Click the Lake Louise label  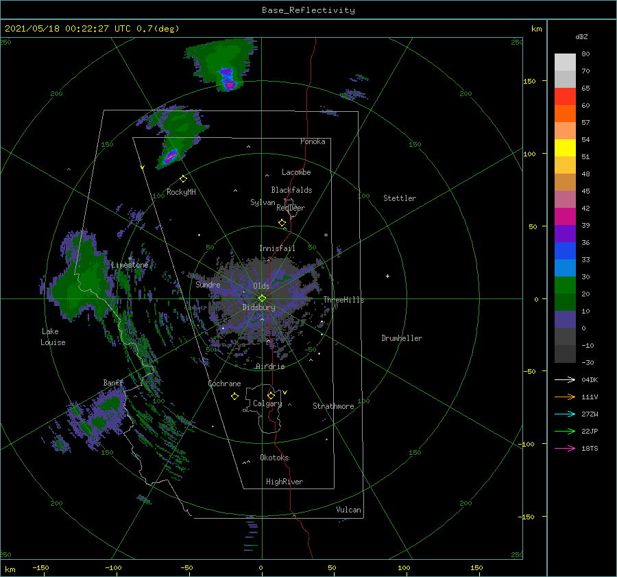click(53, 337)
